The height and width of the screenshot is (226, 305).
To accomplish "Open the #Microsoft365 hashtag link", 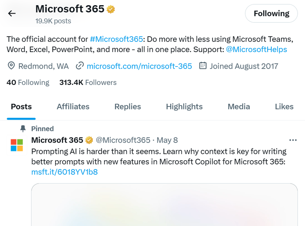I will pos(116,39).
